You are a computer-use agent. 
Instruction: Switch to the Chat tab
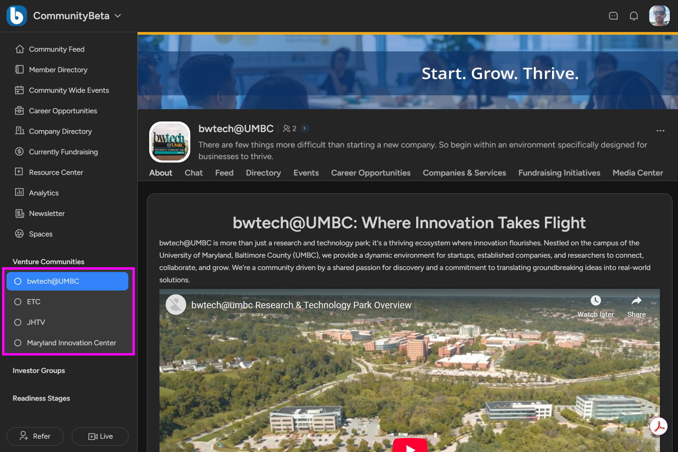point(194,173)
